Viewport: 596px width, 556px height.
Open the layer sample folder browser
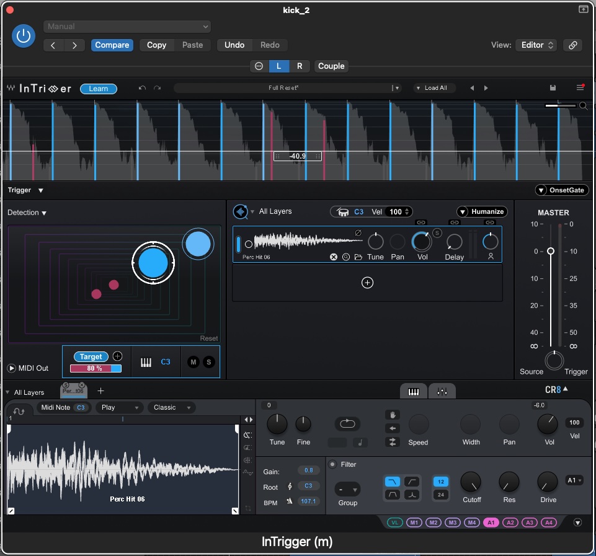(359, 256)
